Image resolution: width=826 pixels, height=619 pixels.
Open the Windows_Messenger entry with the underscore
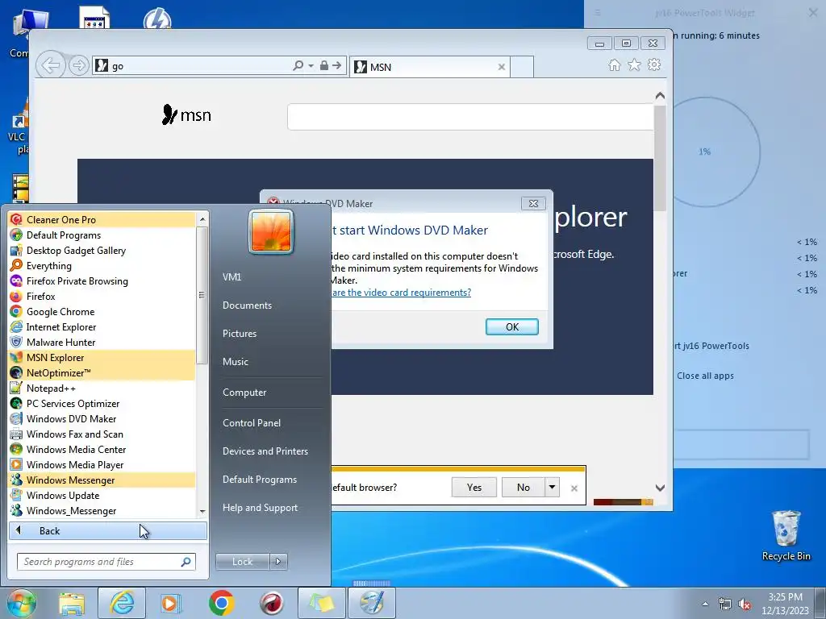pos(102,510)
